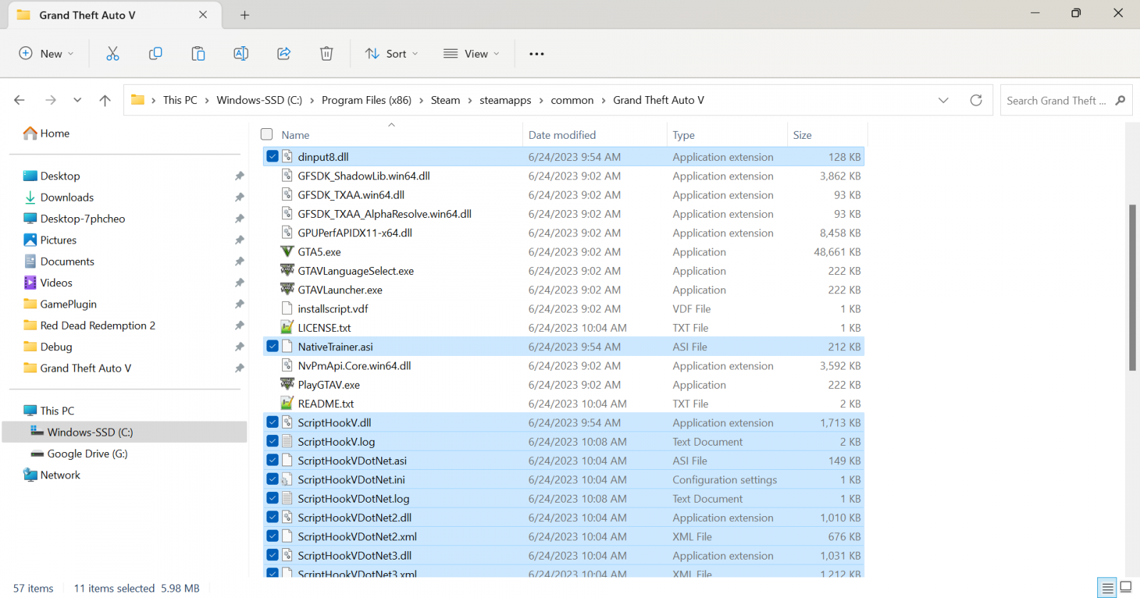Navigate to Program Files (x86) breadcrumb
The image size is (1140, 598).
[366, 100]
